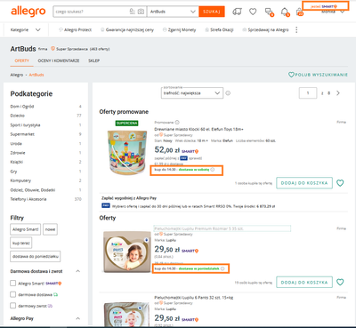The image size is (356, 328).
Task: Click the page number input field
Action: pos(308,93)
